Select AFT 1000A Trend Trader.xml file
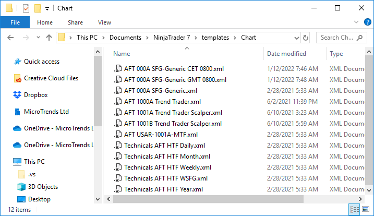Screen dimensions: 374x216 (x=162, y=102)
